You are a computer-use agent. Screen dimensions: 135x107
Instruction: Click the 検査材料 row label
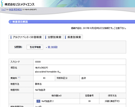21,90
